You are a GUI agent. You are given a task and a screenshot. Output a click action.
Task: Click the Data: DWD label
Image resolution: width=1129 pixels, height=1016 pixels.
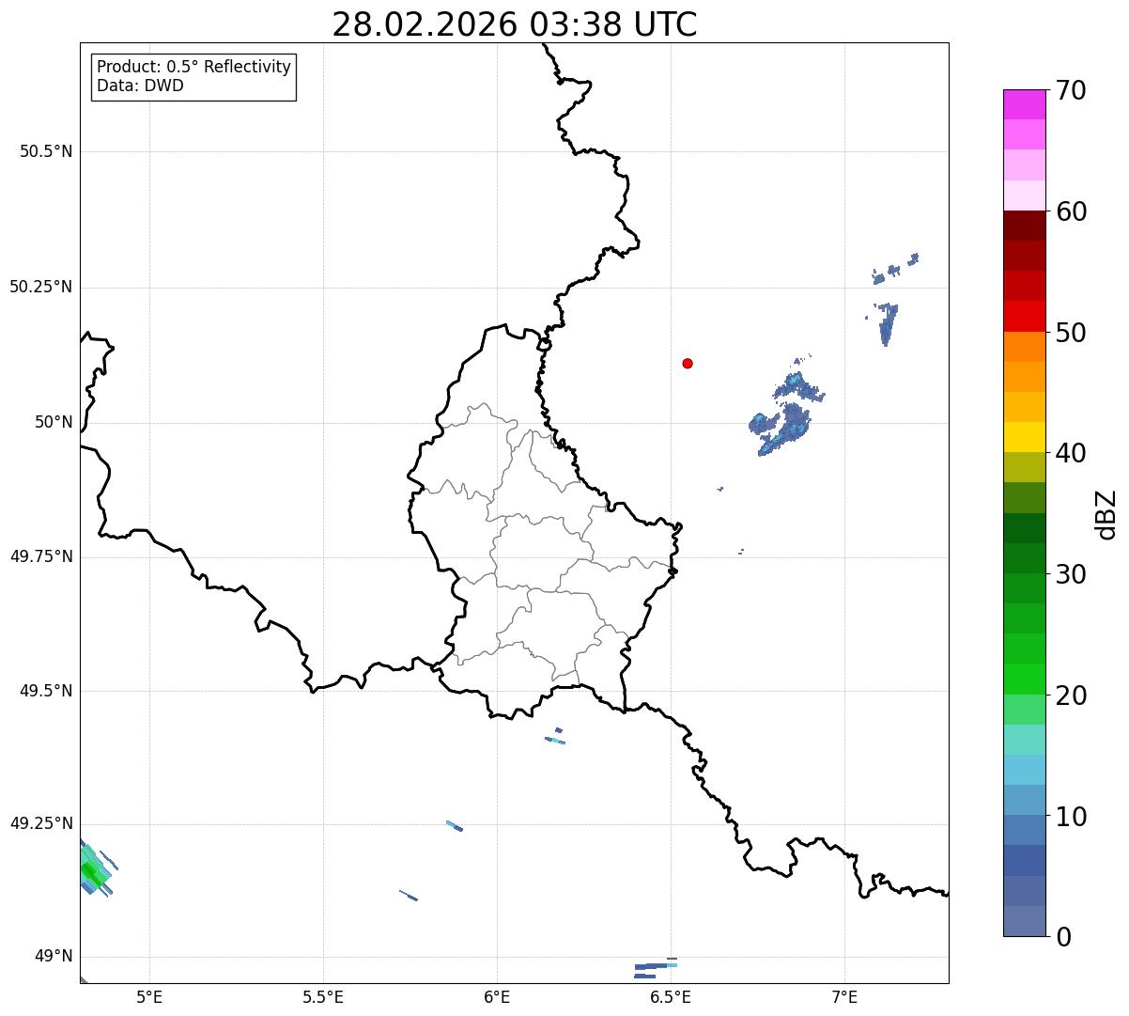pyautogui.click(x=140, y=86)
